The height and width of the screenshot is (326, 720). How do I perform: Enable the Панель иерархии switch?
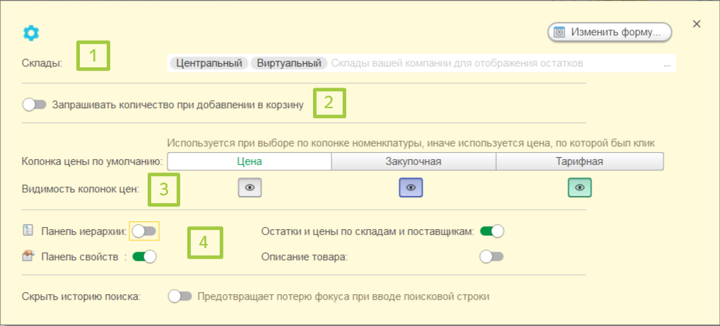point(144,231)
